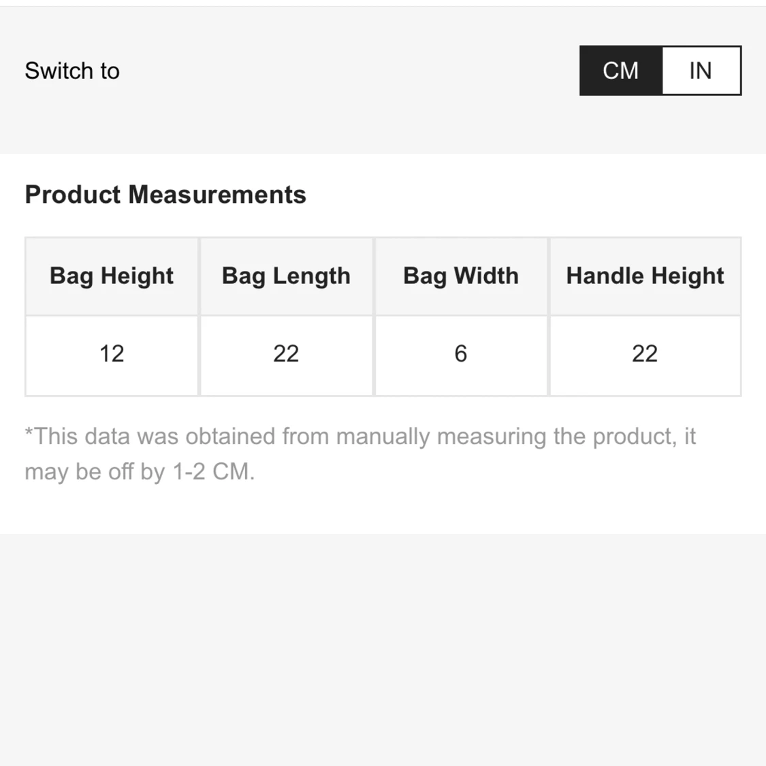Viewport: 766px width, 766px height.
Task: Switch measurement units to IN
Action: (701, 71)
